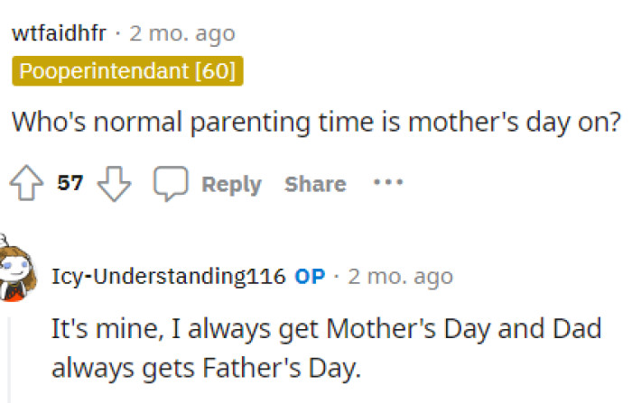
Task: Click the OP reply's "2 mo. ago" timestamp
Action: coord(400,276)
